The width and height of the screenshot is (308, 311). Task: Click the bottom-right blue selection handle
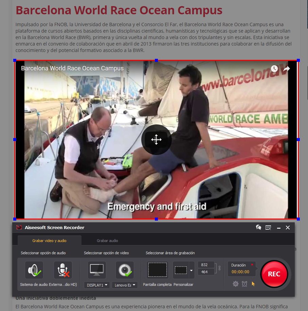tap(298, 219)
